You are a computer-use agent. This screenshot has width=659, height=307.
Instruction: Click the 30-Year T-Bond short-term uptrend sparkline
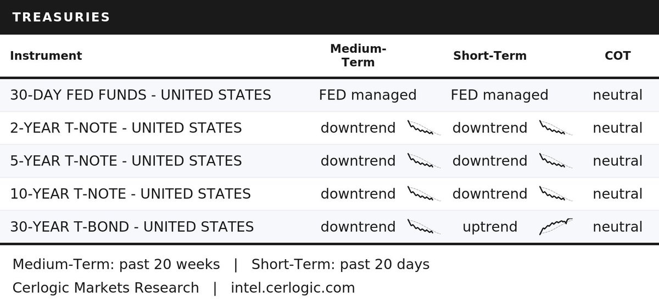tap(556, 227)
